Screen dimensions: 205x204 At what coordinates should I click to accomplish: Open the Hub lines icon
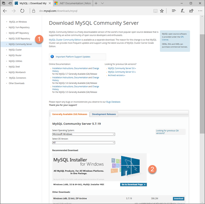pos(174,11)
